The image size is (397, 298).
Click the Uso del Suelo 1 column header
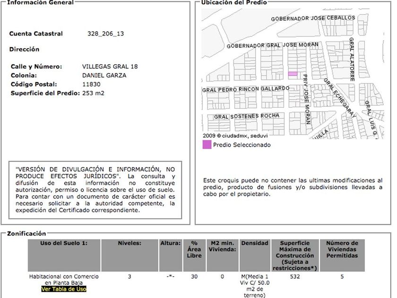[64, 255]
